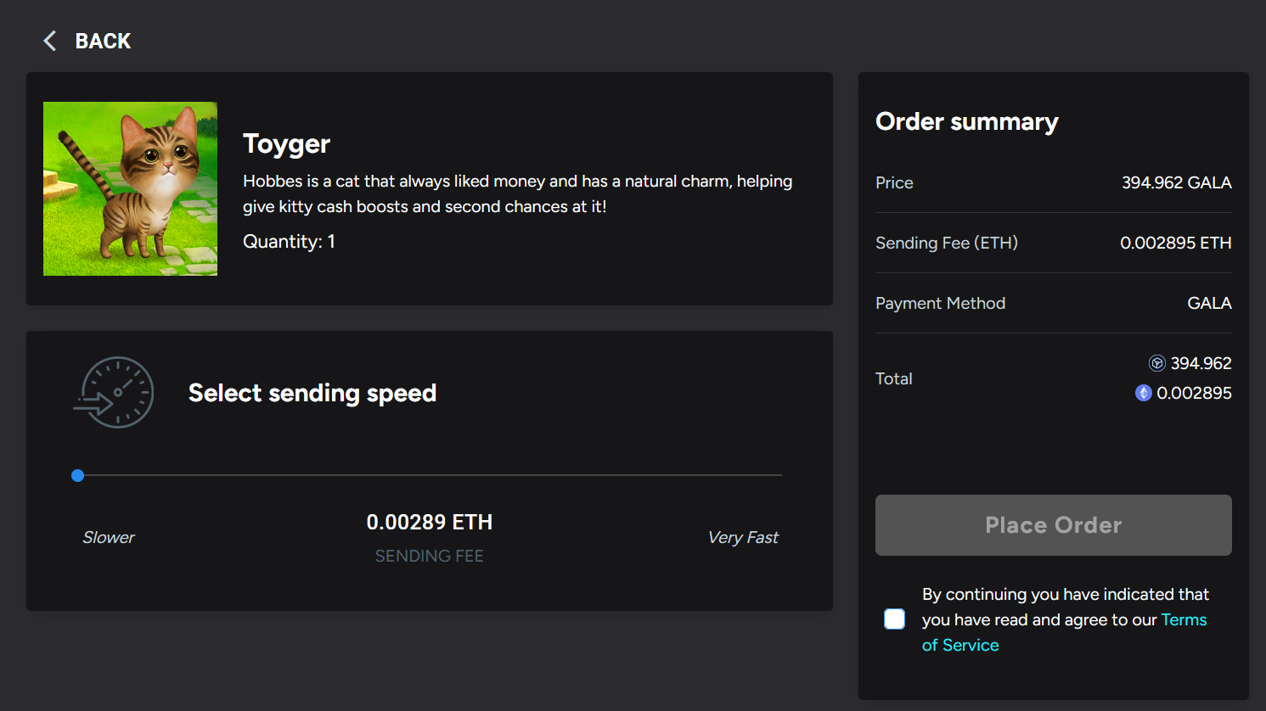Image resolution: width=1266 pixels, height=711 pixels.
Task: Select the Toyger item title
Action: point(286,144)
